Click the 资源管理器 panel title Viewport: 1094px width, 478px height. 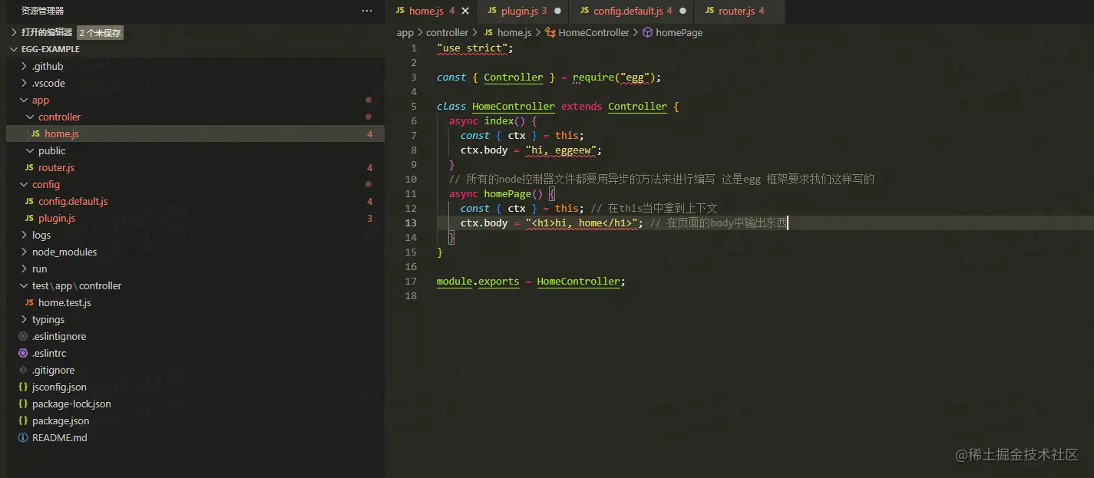(42, 11)
